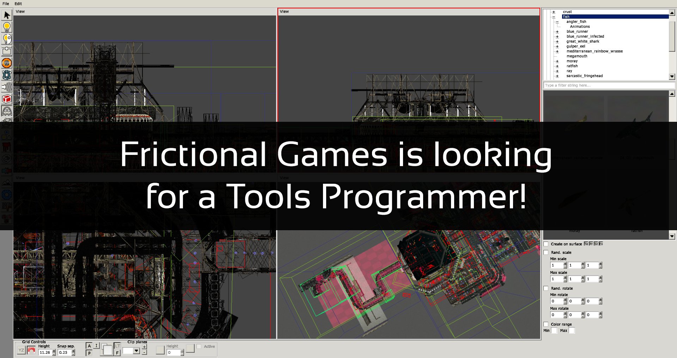Expand the gulper_eel tree node
The image size is (677, 358).
click(557, 46)
